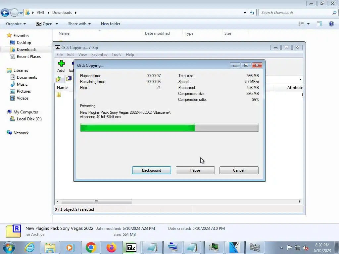Screen dimensions: 339x254
Task: Click the extraction progress bar
Action: [169, 127]
